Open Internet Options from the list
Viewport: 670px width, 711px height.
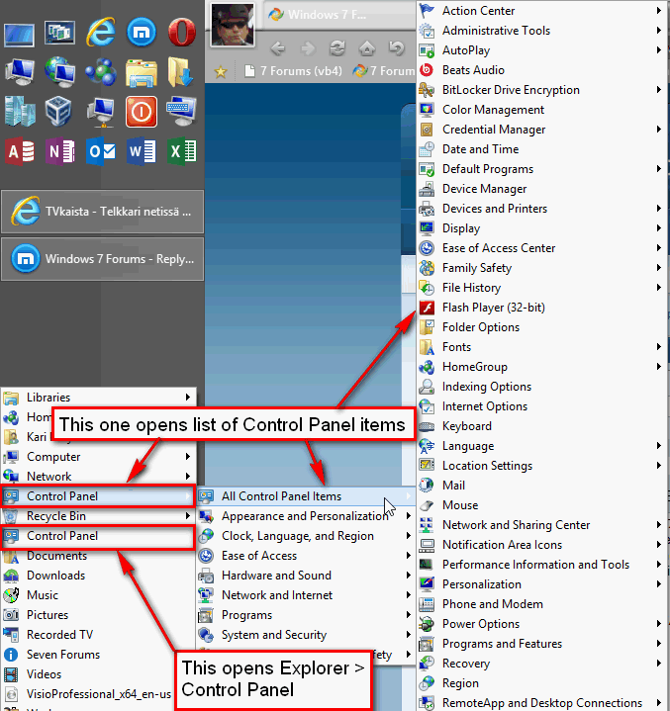[x=542, y=406]
